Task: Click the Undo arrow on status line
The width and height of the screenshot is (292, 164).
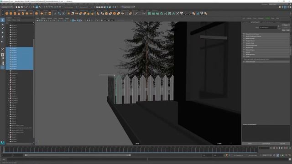Action: coord(25,7)
